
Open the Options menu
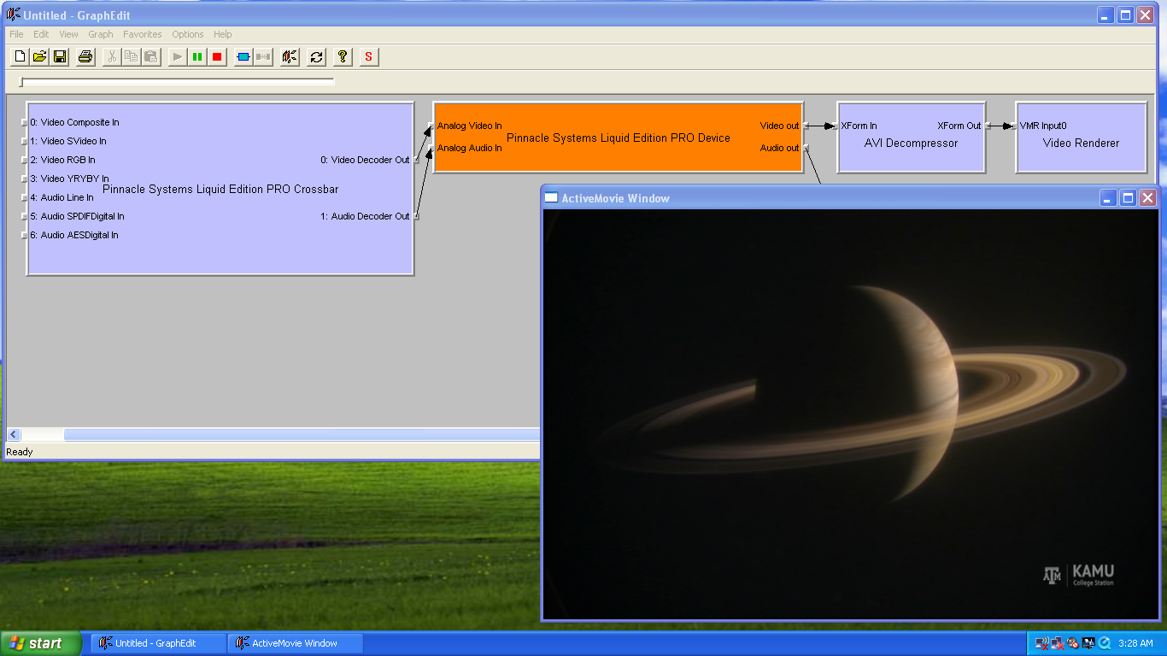coord(188,34)
